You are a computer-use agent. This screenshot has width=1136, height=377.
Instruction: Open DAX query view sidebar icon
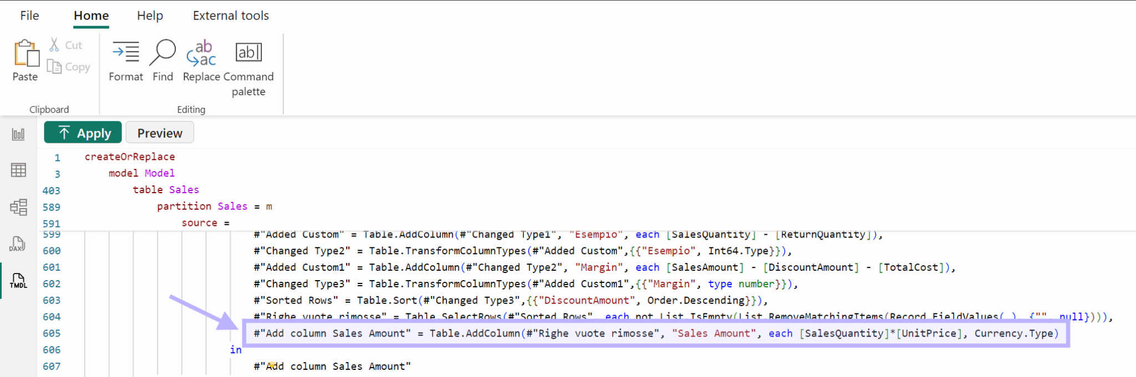point(18,244)
